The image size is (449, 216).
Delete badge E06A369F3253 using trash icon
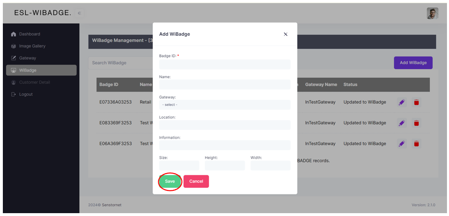click(416, 144)
